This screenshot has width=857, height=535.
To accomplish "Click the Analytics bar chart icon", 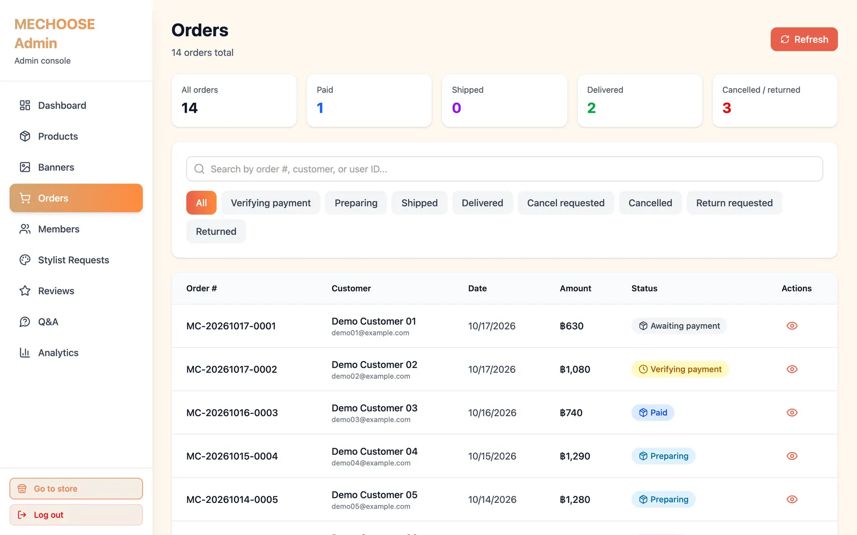I will coord(25,353).
